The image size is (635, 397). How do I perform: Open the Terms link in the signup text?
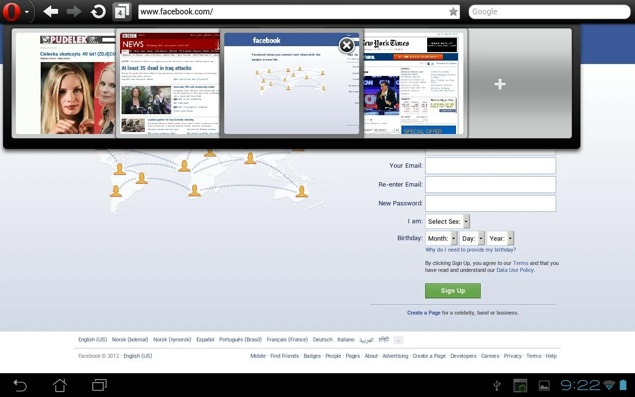pos(520,264)
